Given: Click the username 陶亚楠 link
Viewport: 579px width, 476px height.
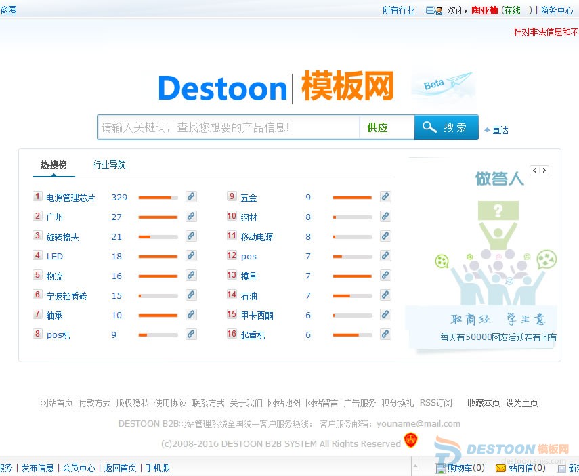Looking at the screenshot, I should 485,10.
